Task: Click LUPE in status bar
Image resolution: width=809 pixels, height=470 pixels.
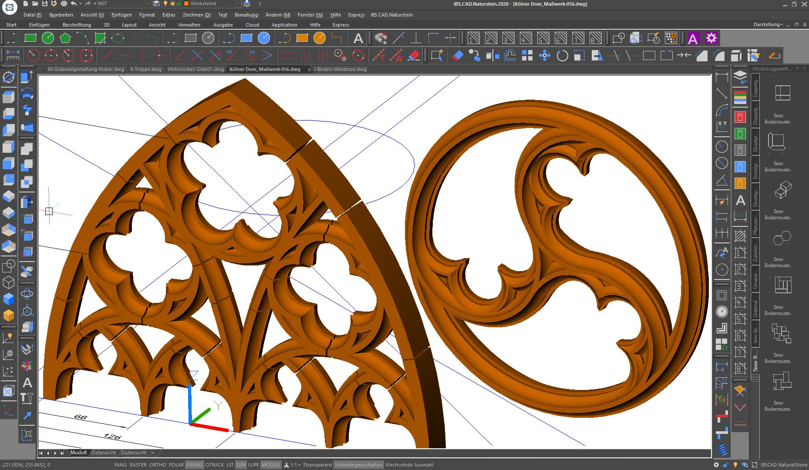Action: [x=253, y=465]
